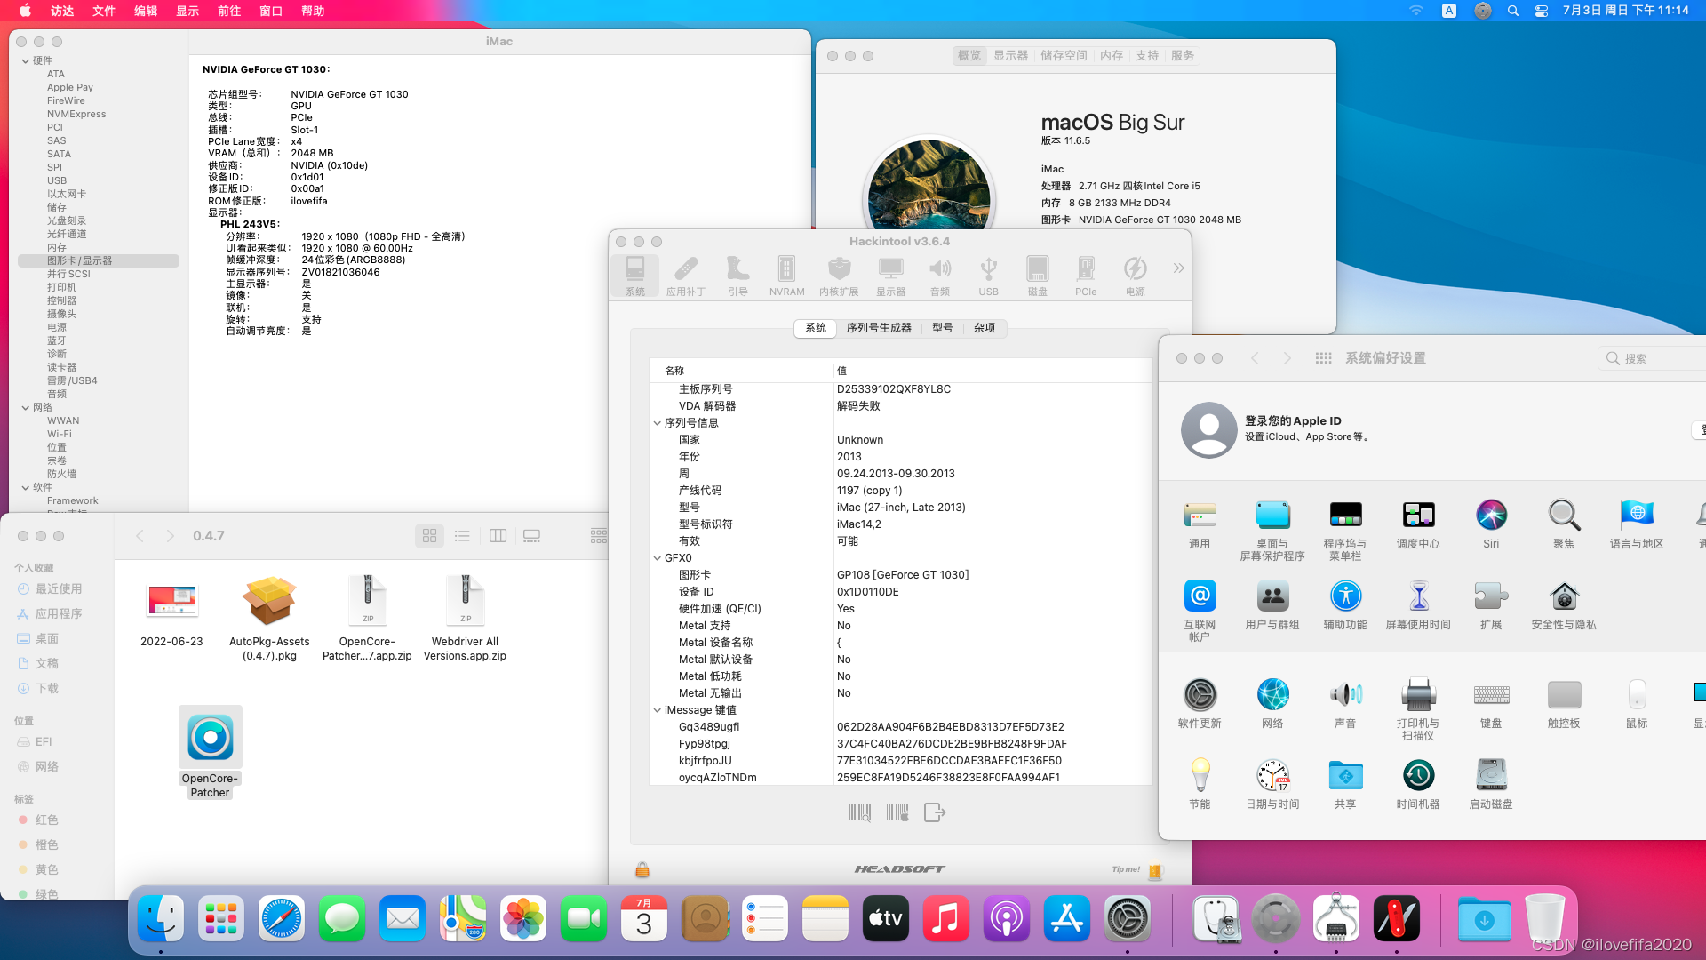
Task: Open the 显示器 tab in About This Mac
Action: [x=1010, y=56]
